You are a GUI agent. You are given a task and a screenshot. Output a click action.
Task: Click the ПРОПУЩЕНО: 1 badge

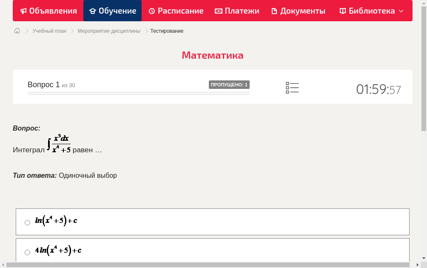tap(229, 84)
